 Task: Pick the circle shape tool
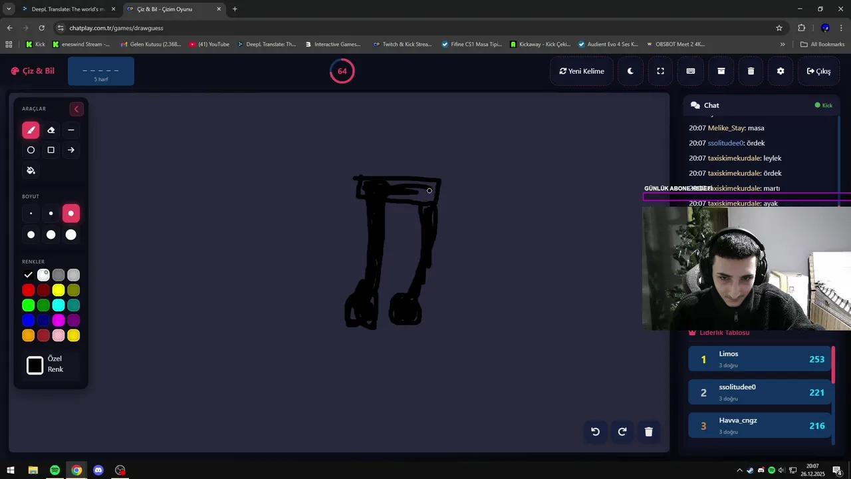(31, 150)
